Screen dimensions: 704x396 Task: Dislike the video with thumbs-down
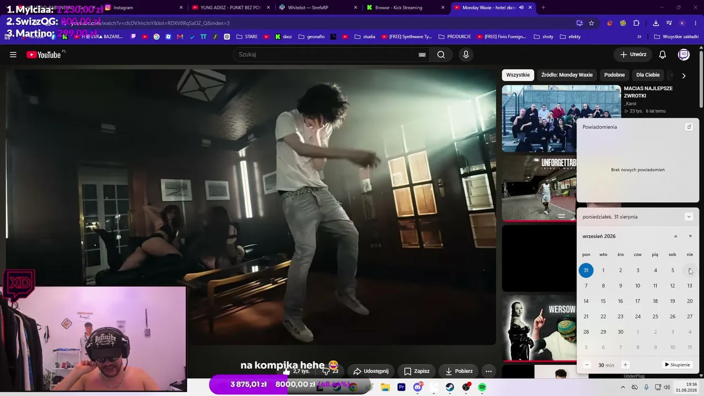point(331,371)
